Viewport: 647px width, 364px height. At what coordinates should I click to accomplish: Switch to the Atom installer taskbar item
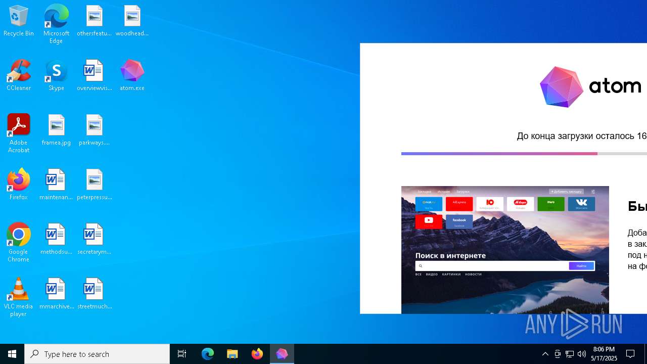pyautogui.click(x=282, y=354)
